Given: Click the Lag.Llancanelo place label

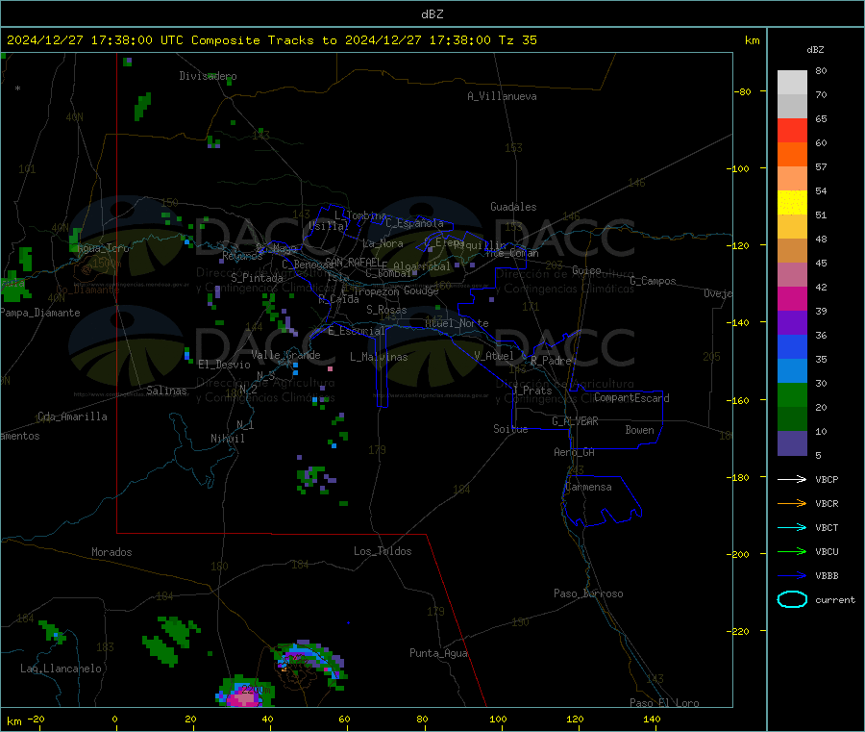Looking at the screenshot, I should tap(61, 669).
